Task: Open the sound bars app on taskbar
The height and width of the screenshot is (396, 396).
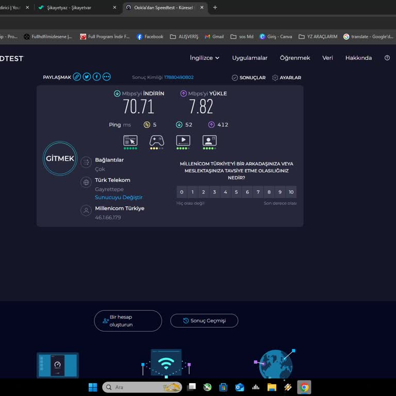Action: tap(256, 387)
